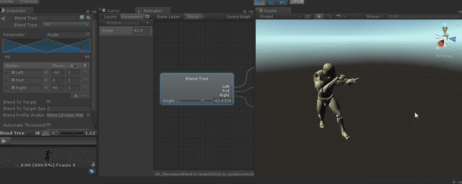Image resolution: width=462 pixels, height=184 pixels.
Task: Click the blend graph red parameter marker
Action: pyautogui.click(x=81, y=52)
